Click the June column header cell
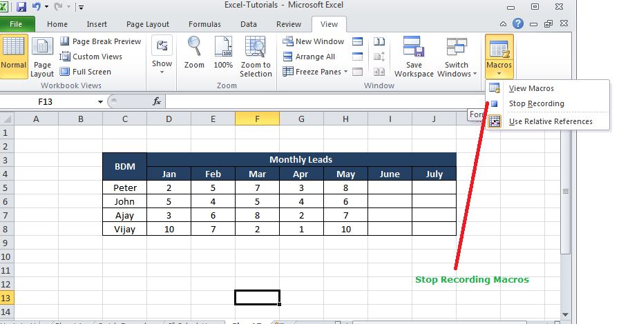621x324 pixels. tap(390, 174)
